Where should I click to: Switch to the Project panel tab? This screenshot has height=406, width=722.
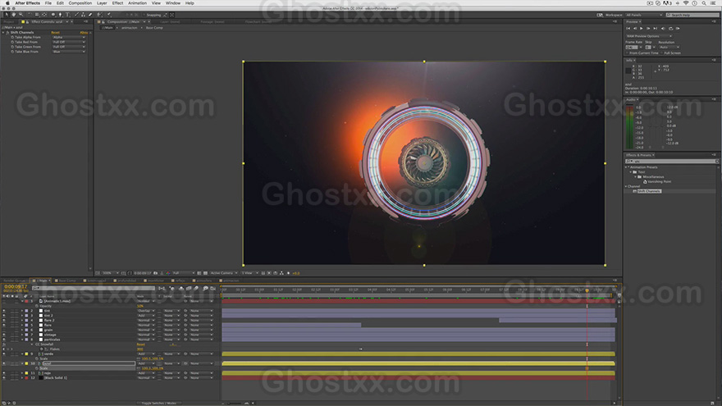pos(9,21)
